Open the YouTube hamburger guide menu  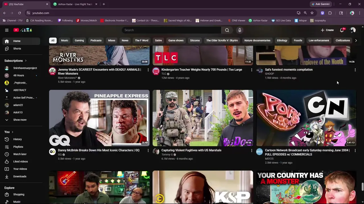[7, 30]
